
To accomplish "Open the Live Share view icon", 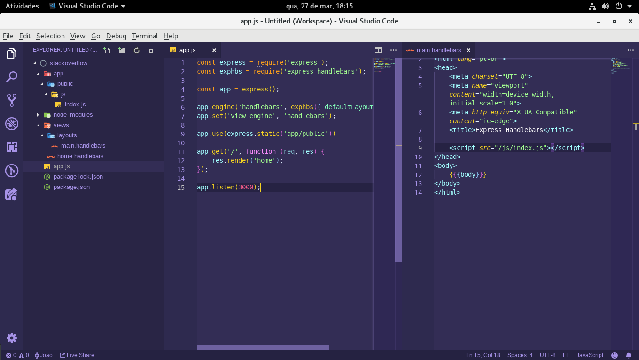I will [12, 194].
